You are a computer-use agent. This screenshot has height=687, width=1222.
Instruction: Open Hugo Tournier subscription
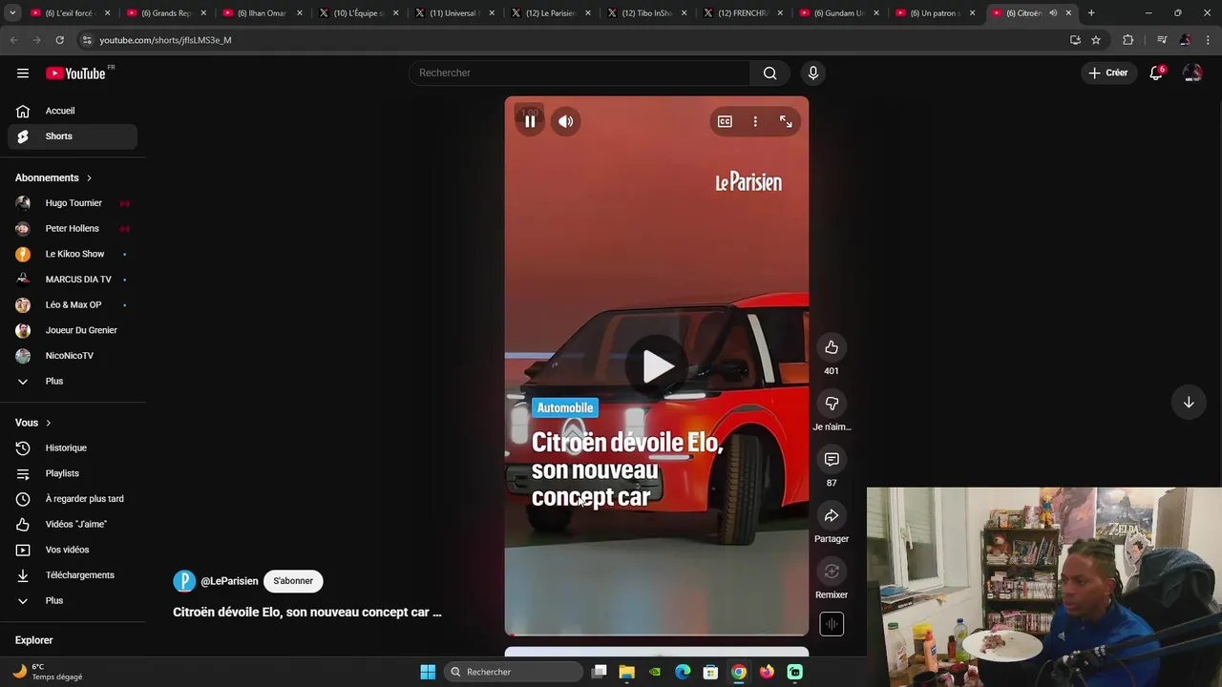click(x=73, y=203)
